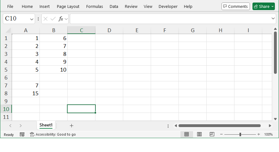The width and height of the screenshot is (279, 152).
Task: Click the next sheet arrow
Action: tap(21, 126)
